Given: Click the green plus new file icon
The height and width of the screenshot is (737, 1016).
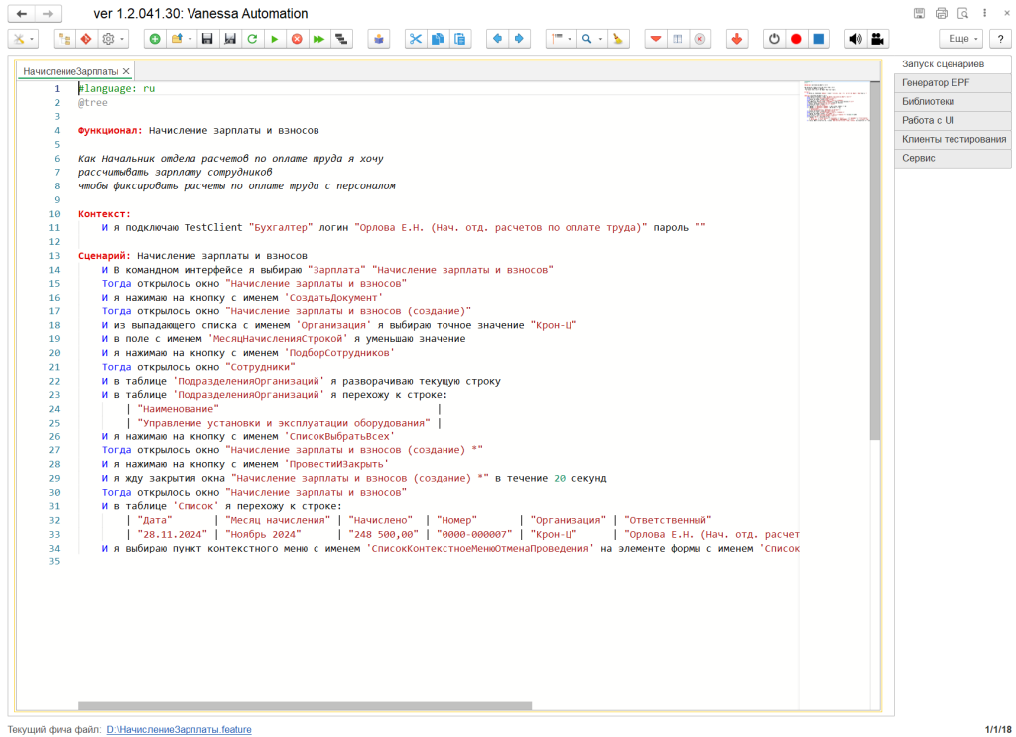Looking at the screenshot, I should [x=155, y=39].
